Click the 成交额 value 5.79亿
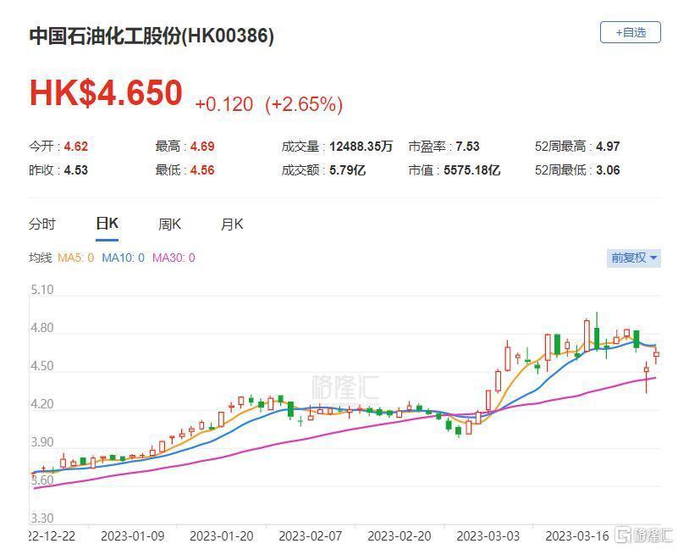This screenshot has width=678, height=549. coord(347,170)
